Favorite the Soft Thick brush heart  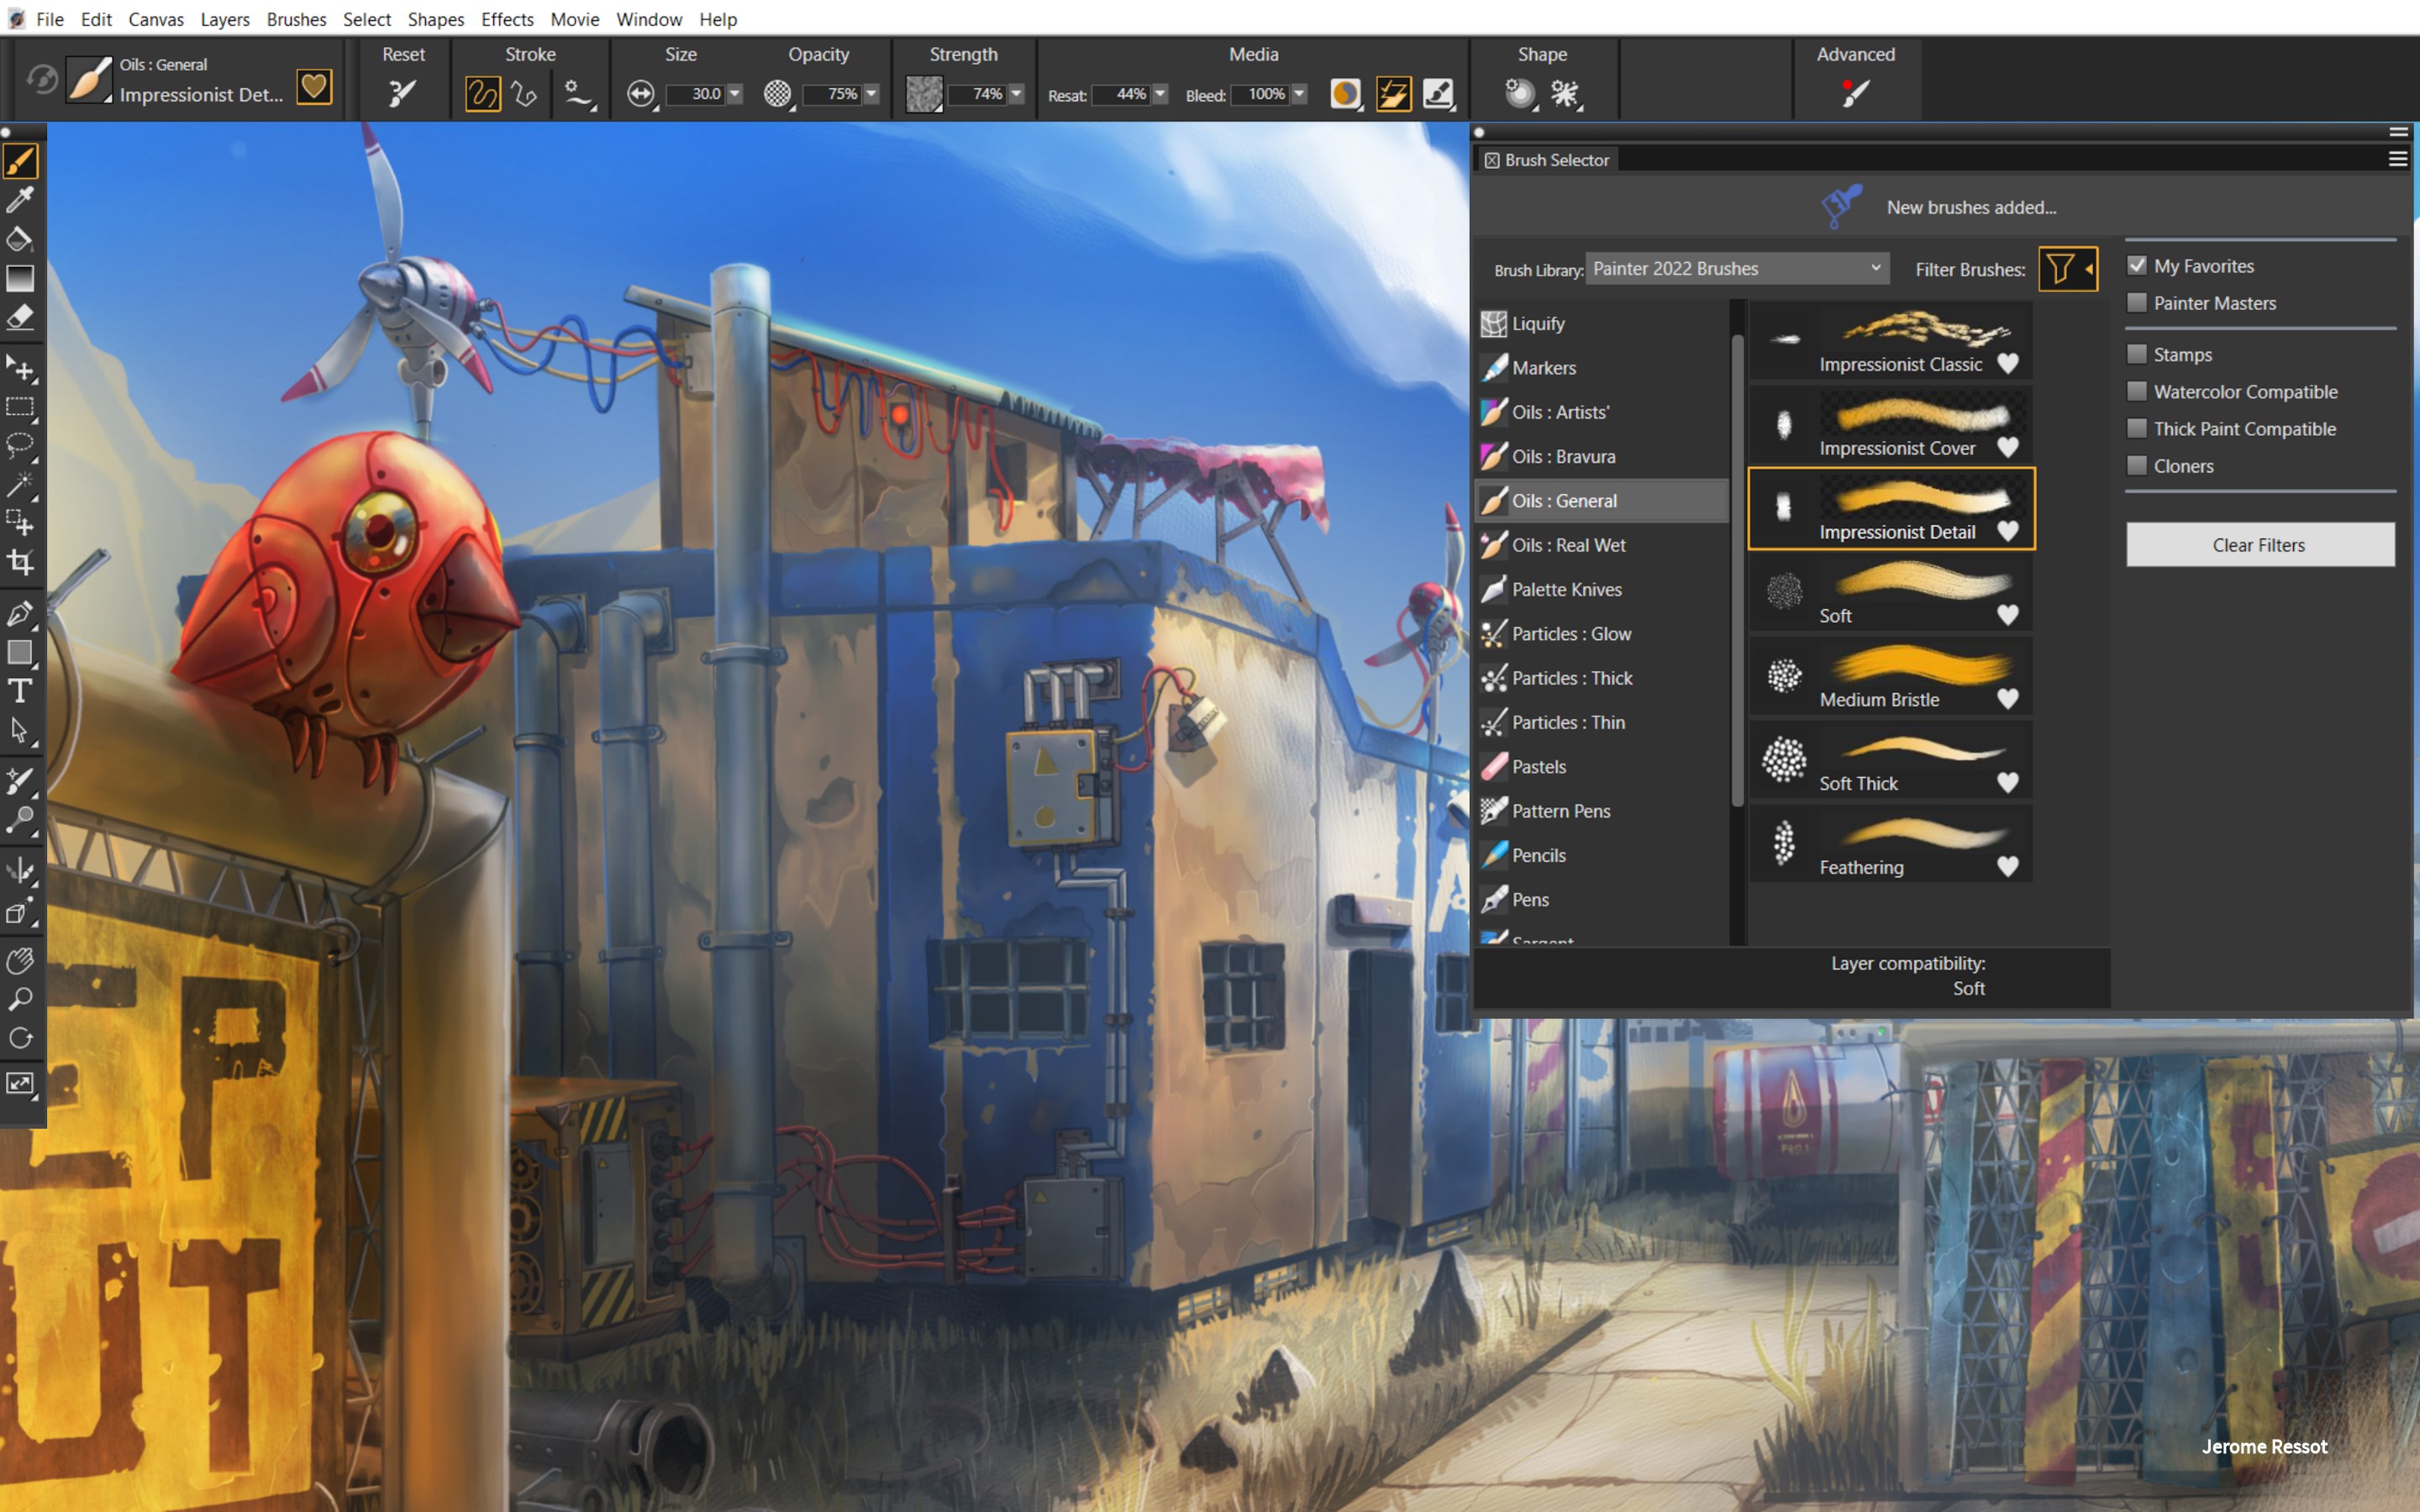point(2009,784)
